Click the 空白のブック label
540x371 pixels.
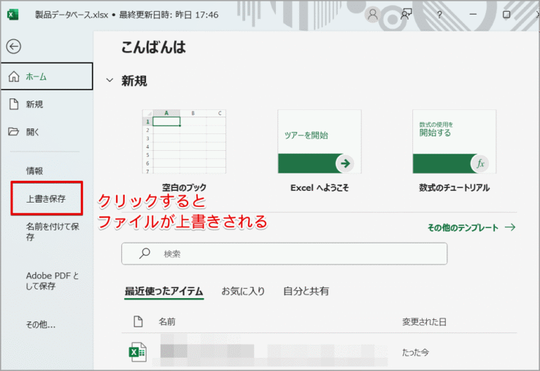tap(184, 188)
